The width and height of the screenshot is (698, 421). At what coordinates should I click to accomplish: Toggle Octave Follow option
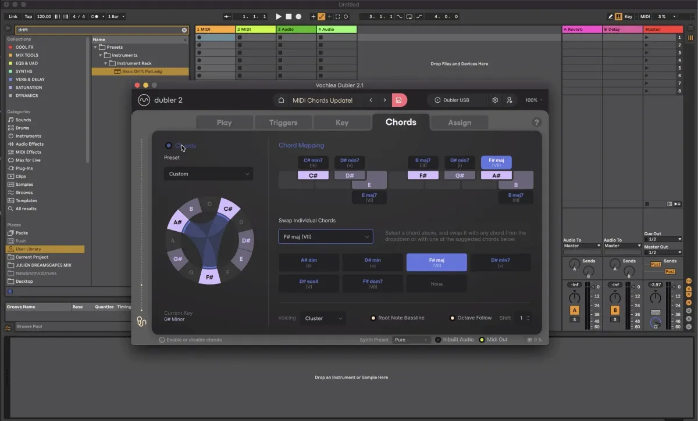tap(452, 318)
